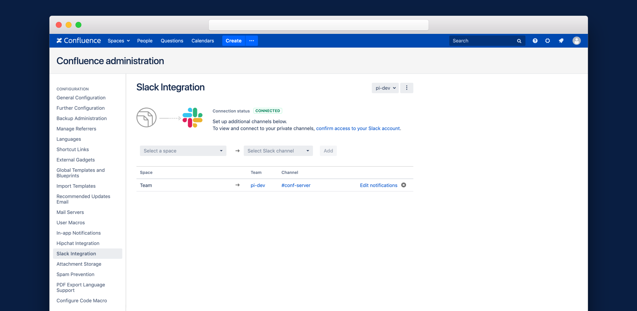The width and height of the screenshot is (637, 311).
Task: Open the notifications rocket icon
Action: 561,41
